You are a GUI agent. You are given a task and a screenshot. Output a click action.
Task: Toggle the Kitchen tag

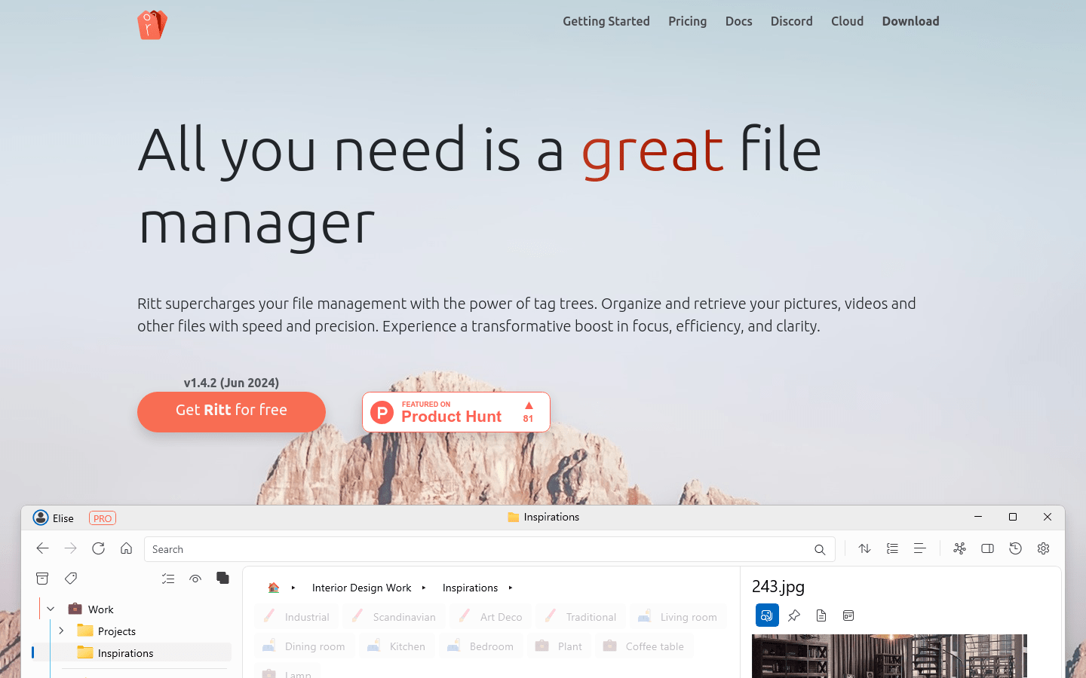tap(397, 646)
